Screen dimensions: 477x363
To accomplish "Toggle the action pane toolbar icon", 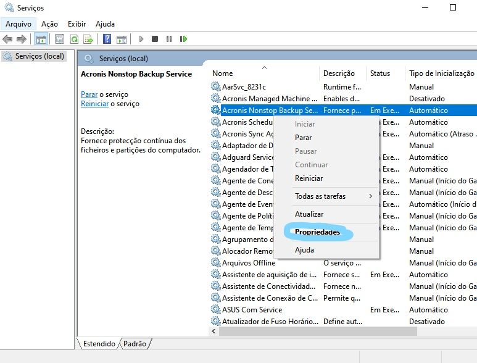I will 122,39.
